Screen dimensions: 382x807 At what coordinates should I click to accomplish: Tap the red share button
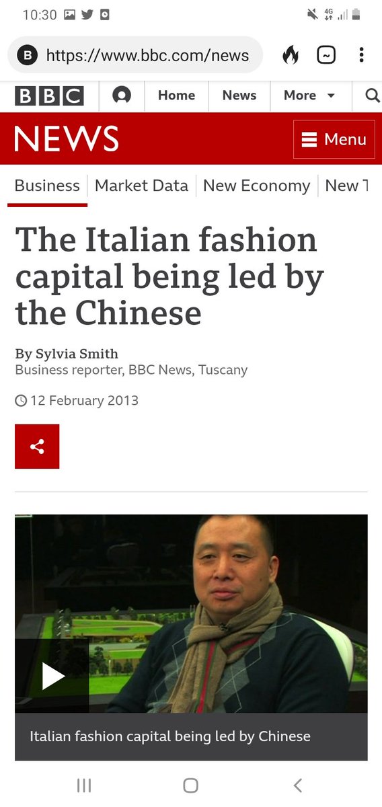[x=37, y=447]
